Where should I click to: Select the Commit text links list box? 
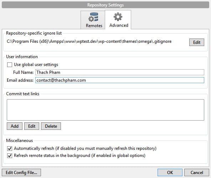(x=105, y=110)
